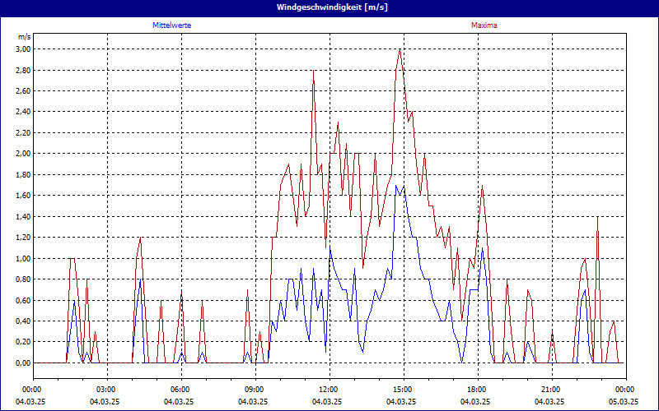659x411 pixels.
Task: Select the red Maxima legend label
Action: click(x=484, y=25)
